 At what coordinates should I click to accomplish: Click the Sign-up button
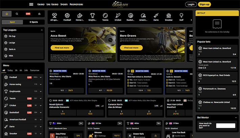click(204, 4)
